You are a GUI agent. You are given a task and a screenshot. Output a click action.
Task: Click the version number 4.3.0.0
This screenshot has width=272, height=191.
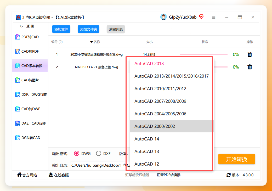pyautogui.click(x=248, y=175)
